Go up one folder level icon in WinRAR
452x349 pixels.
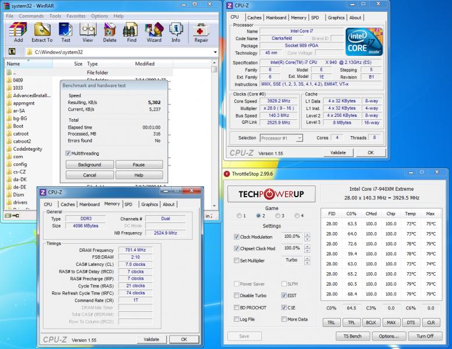[x=12, y=52]
